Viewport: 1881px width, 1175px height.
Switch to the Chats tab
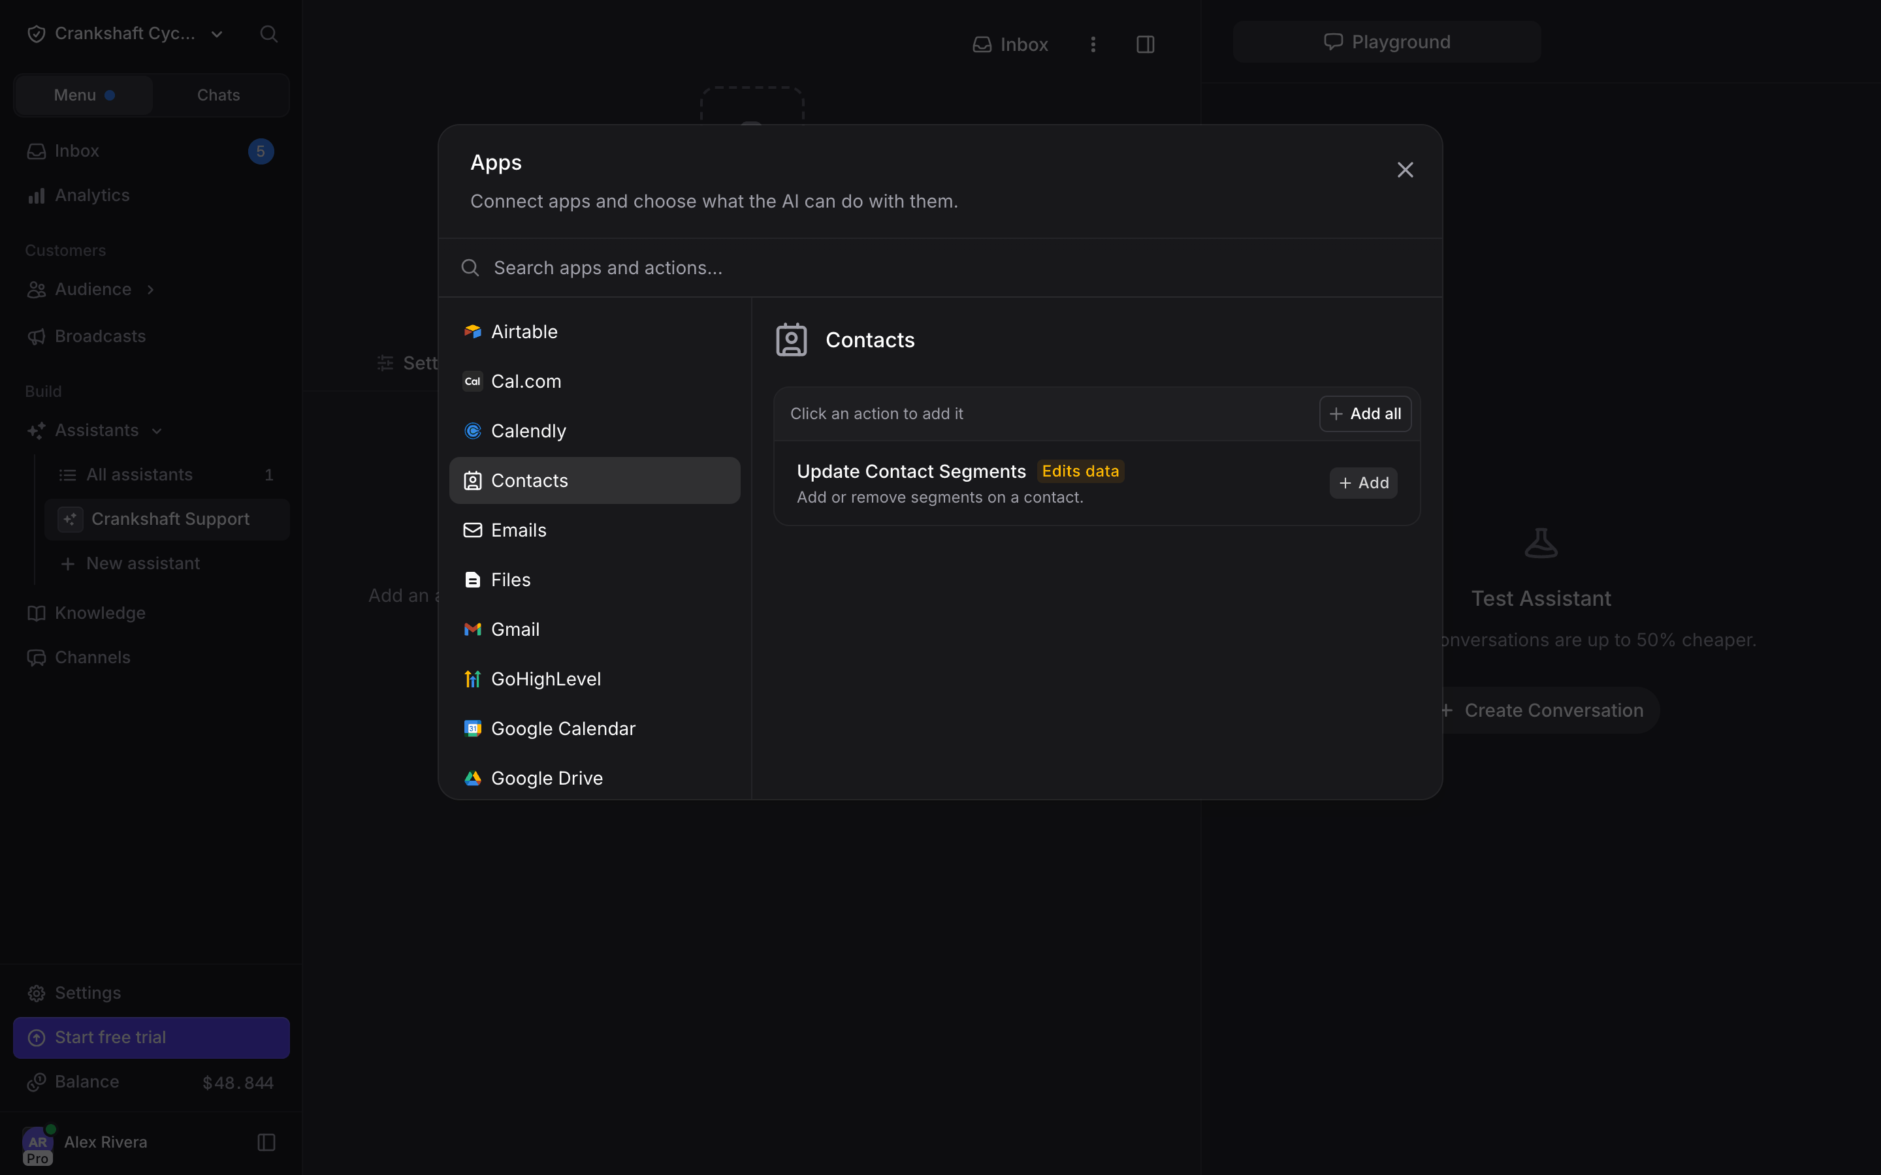coord(218,95)
